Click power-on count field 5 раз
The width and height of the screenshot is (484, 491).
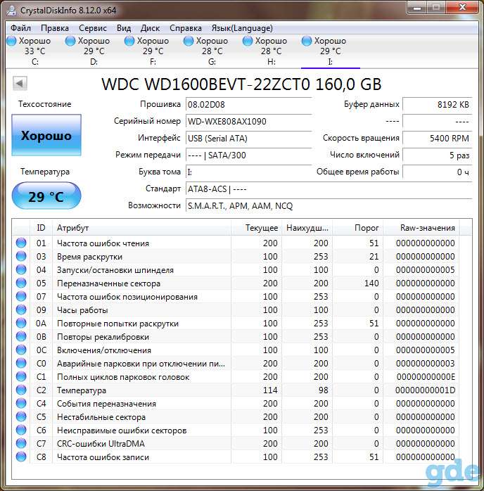click(x=438, y=155)
